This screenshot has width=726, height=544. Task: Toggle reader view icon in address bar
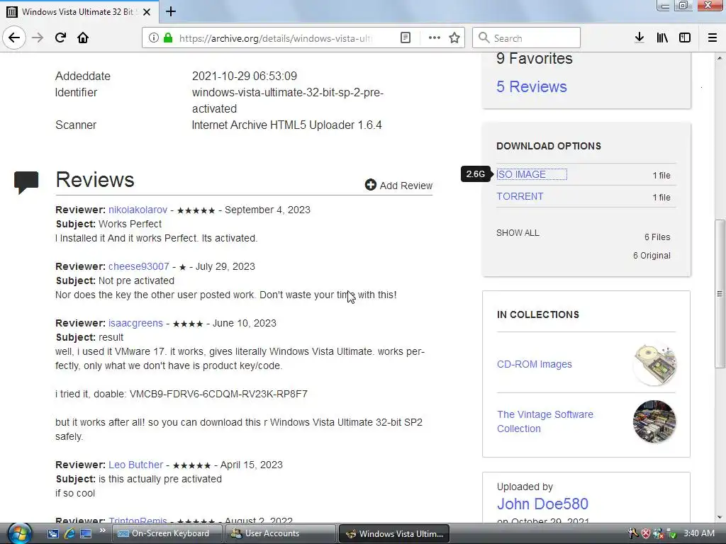pos(405,38)
